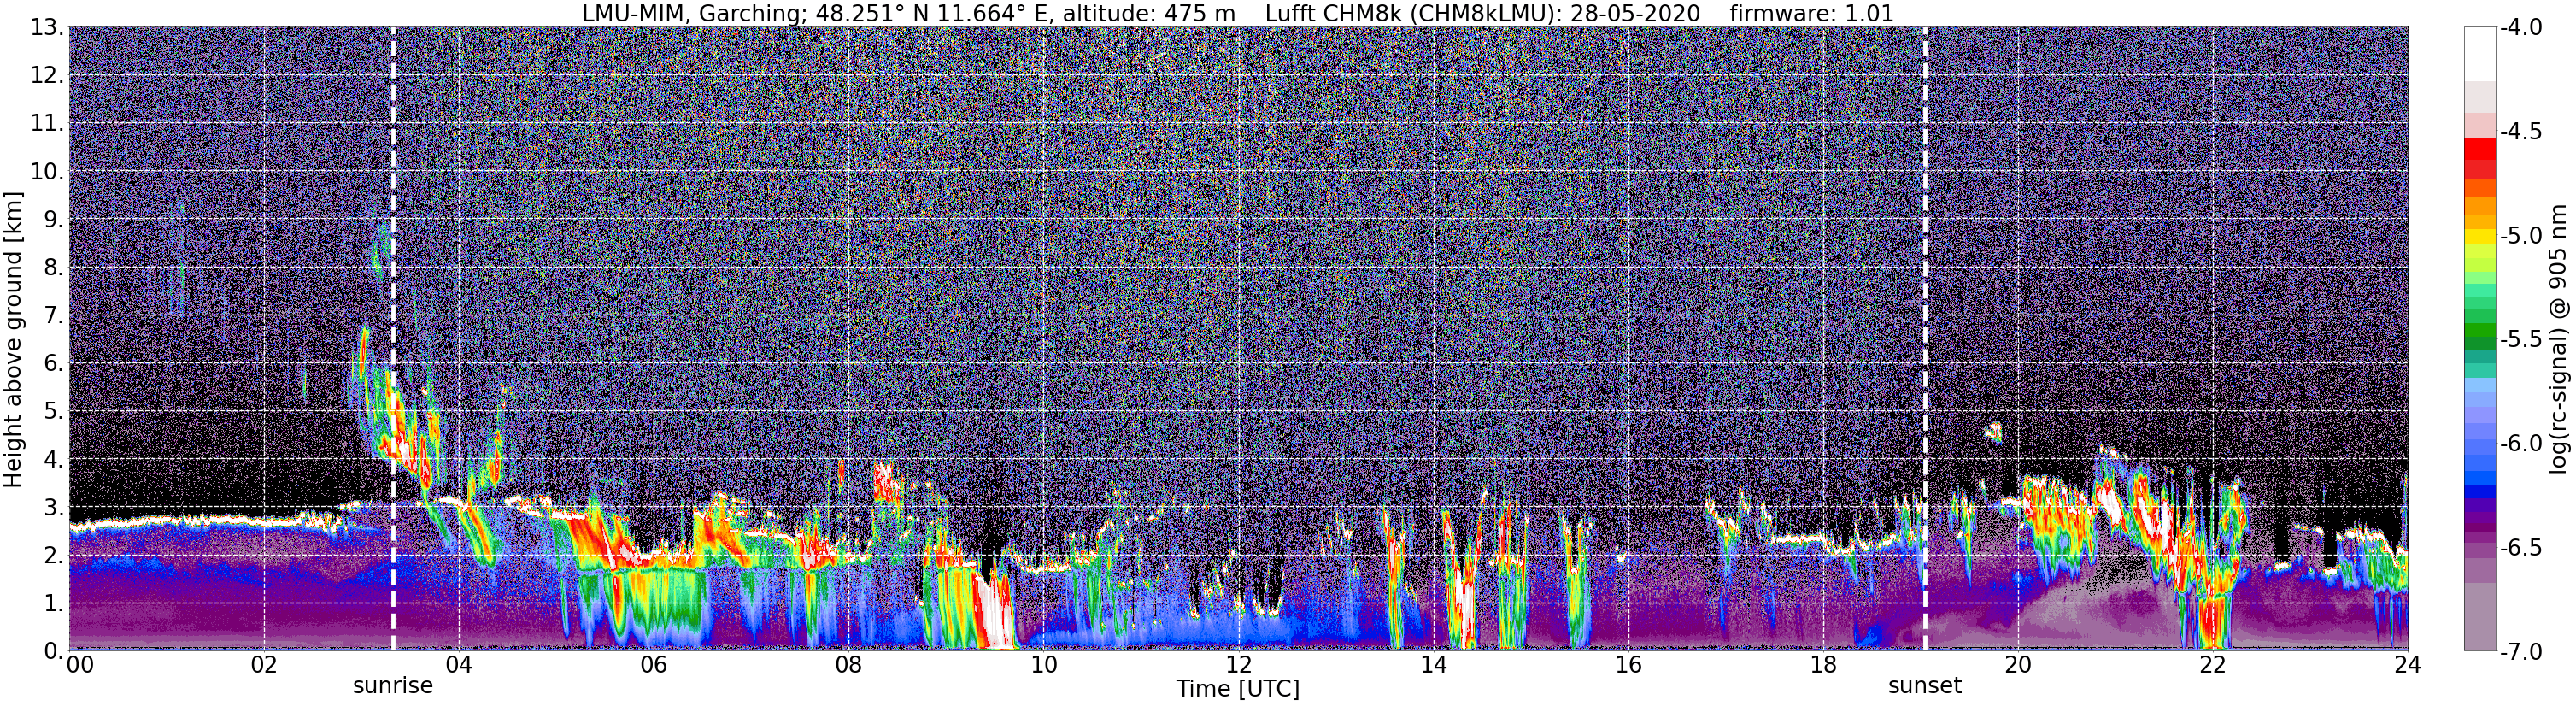Click the '06' time tick label

point(654,665)
